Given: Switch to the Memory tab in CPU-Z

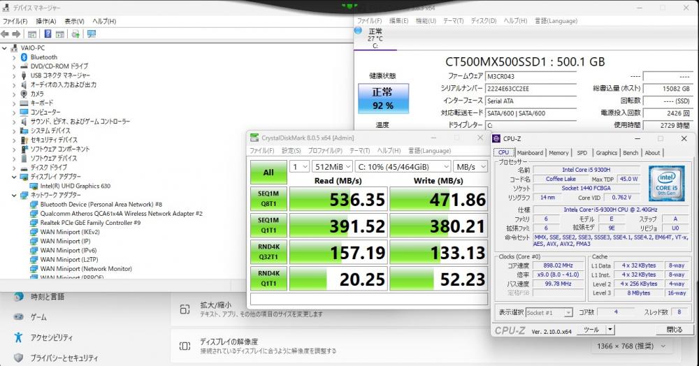Looking at the screenshot, I should 559,153.
